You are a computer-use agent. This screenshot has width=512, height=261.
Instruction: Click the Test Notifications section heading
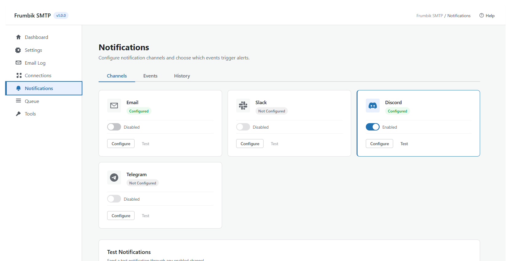(x=129, y=252)
